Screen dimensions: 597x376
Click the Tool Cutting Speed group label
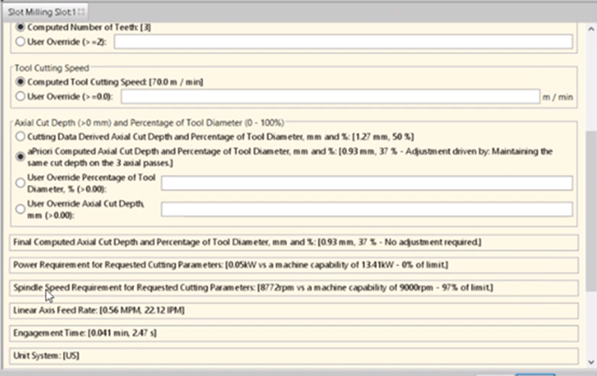pyautogui.click(x=51, y=68)
